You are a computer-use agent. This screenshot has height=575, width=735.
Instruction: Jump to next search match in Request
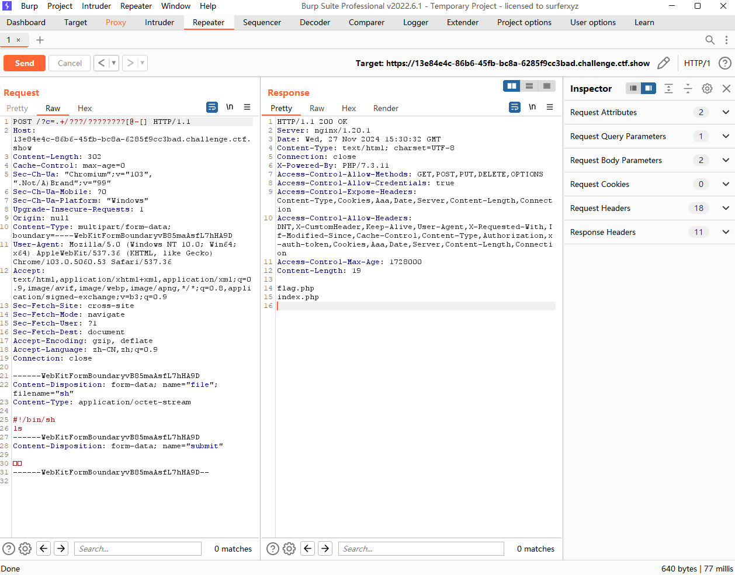point(61,548)
